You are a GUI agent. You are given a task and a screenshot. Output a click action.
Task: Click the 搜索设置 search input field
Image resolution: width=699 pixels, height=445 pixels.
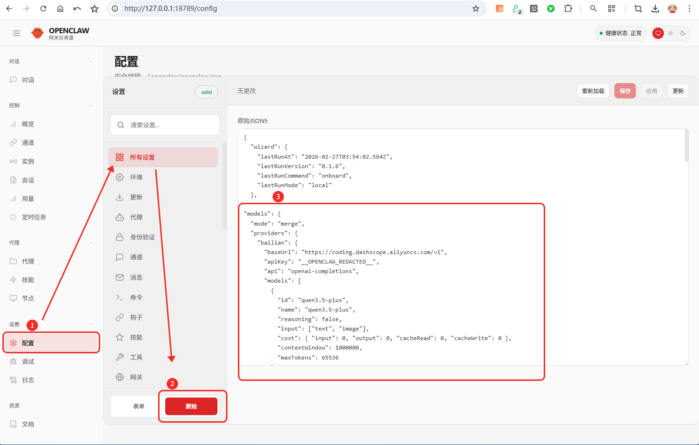165,125
